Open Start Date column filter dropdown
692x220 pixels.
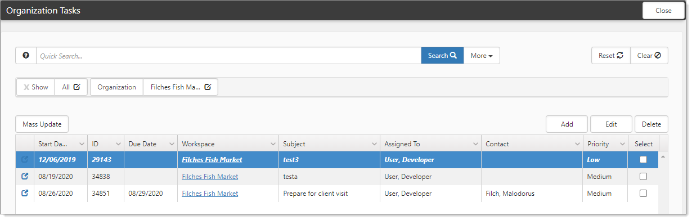click(82, 144)
